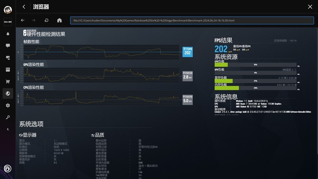Click the CPU渲染性能 graph
318x179 pixels.
click(x=101, y=98)
